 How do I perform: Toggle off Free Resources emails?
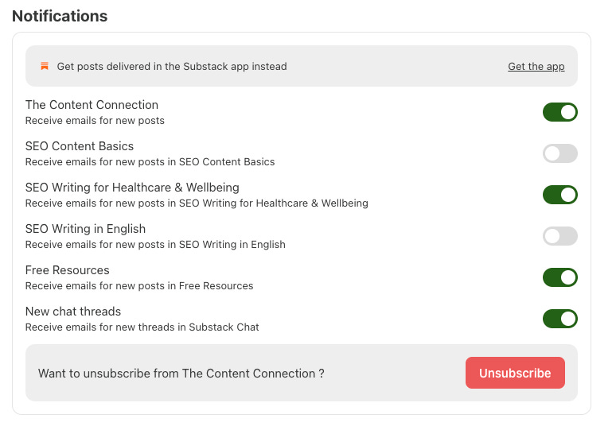click(559, 277)
